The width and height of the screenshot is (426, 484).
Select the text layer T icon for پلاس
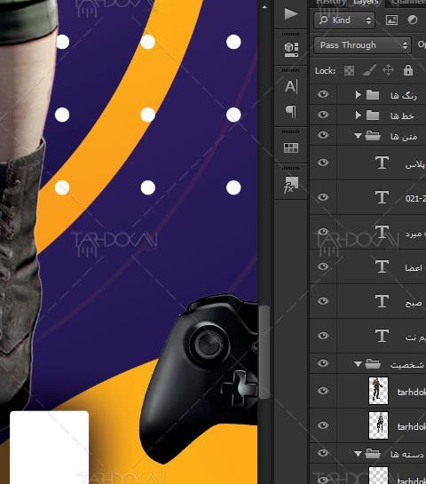382,163
